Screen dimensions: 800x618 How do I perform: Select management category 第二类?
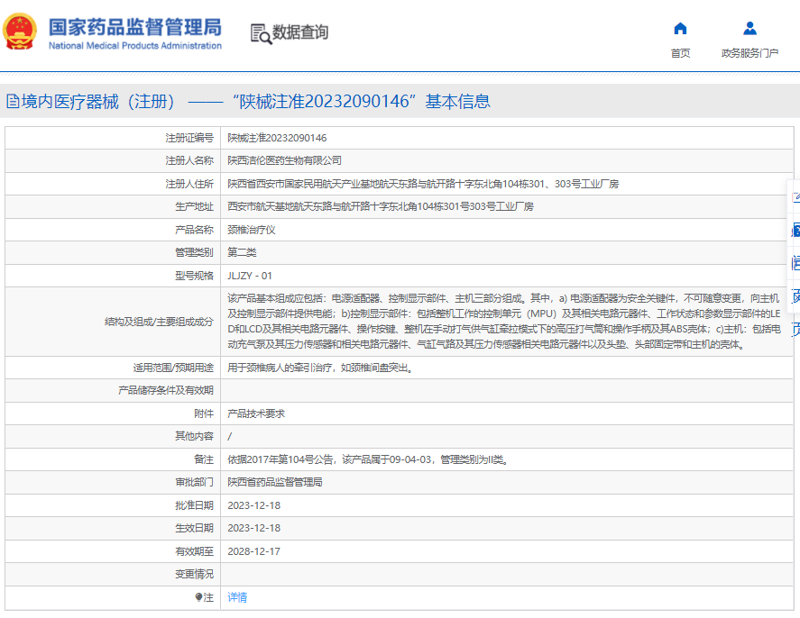click(242, 253)
